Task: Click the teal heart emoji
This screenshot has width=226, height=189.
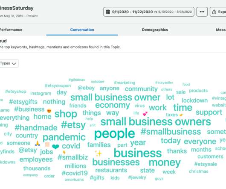Action: point(55,147)
